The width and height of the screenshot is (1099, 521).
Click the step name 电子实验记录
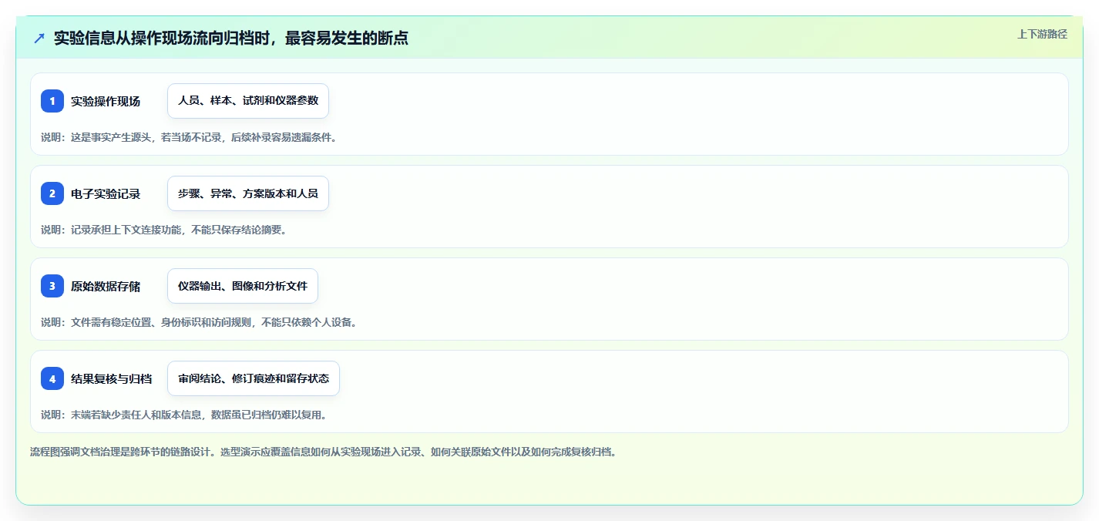point(106,193)
